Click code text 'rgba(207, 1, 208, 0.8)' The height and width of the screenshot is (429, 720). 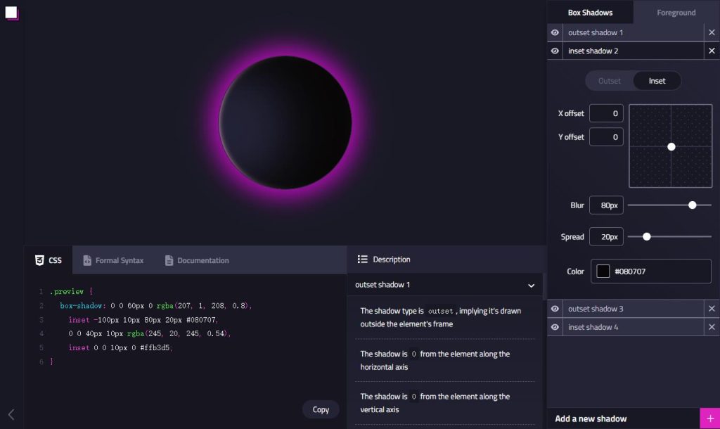point(203,305)
